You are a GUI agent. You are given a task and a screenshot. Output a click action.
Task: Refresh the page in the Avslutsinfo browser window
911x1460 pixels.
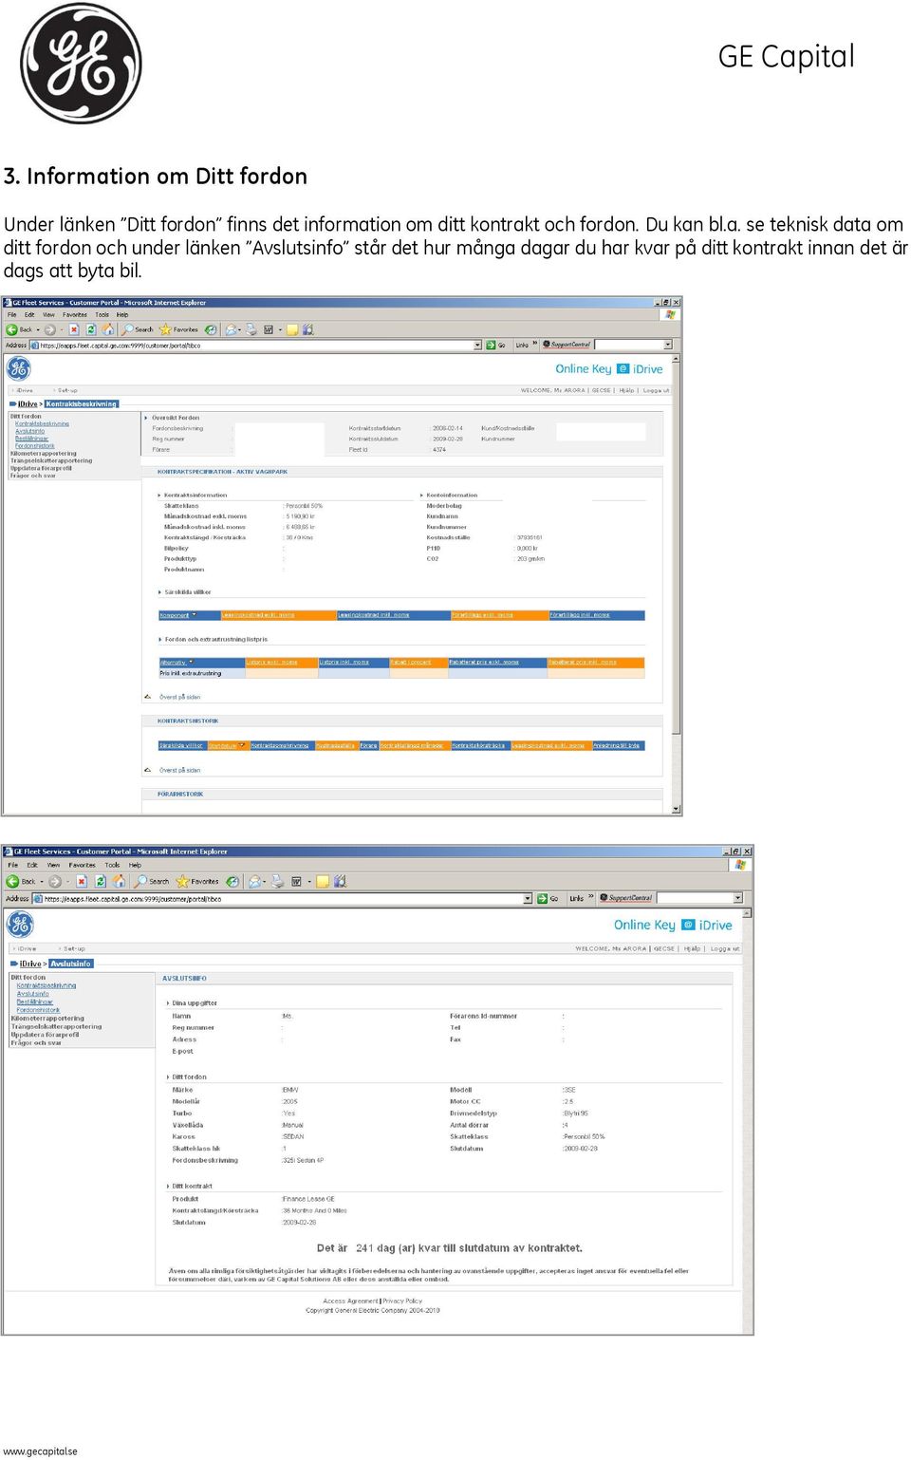pyautogui.click(x=101, y=881)
